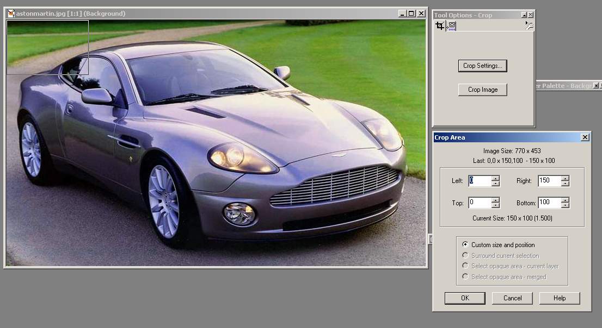
Task: Open Help from the Crop Area dialog
Action: pos(560,298)
